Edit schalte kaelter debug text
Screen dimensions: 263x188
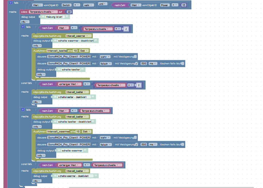click(x=71, y=69)
